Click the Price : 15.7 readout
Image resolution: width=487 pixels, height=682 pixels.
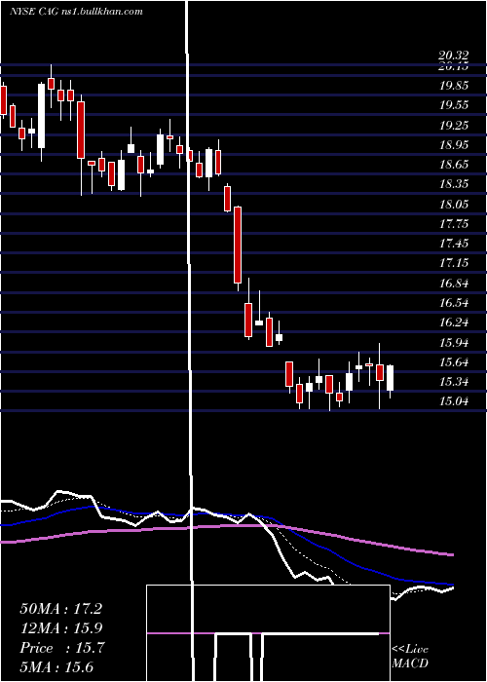pos(61,648)
